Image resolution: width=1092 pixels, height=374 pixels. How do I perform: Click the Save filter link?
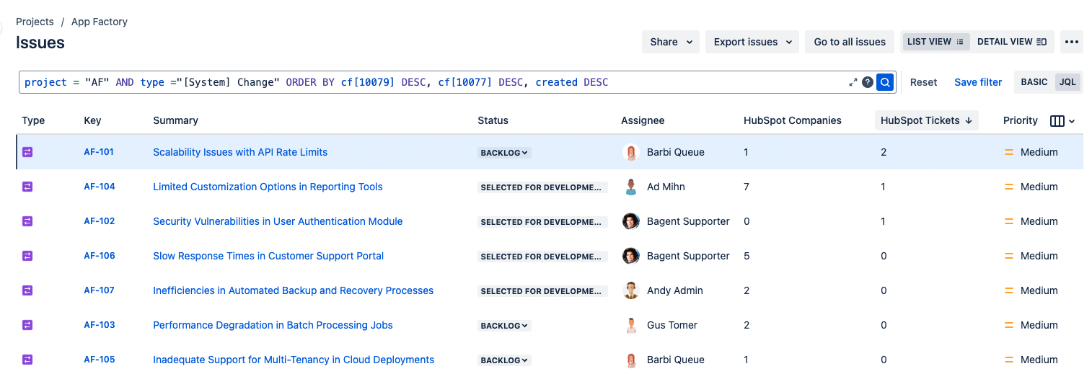pos(978,82)
